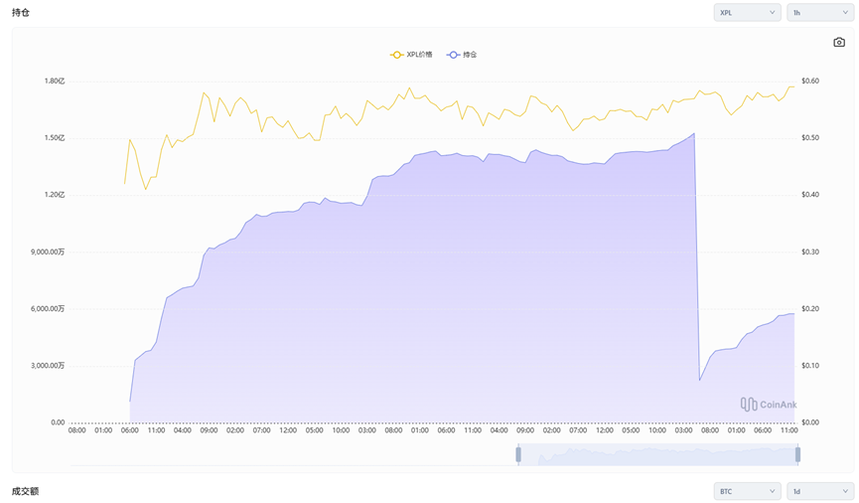Click the 1.80亿 open interest axis label
The height and width of the screenshot is (503, 859).
pos(54,81)
